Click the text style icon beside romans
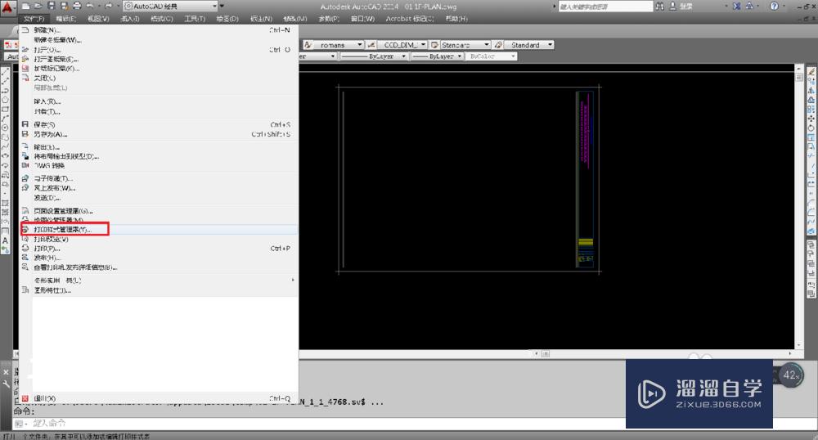 coord(308,45)
